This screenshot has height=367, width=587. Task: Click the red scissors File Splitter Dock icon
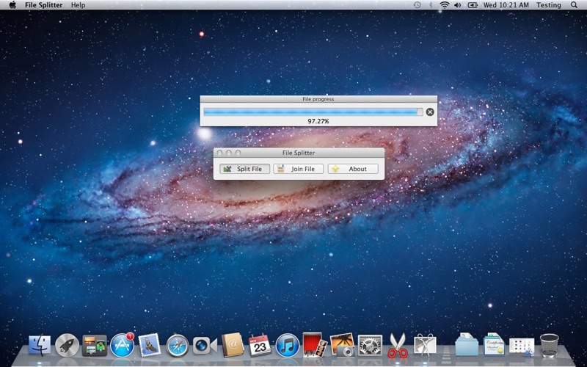point(397,346)
